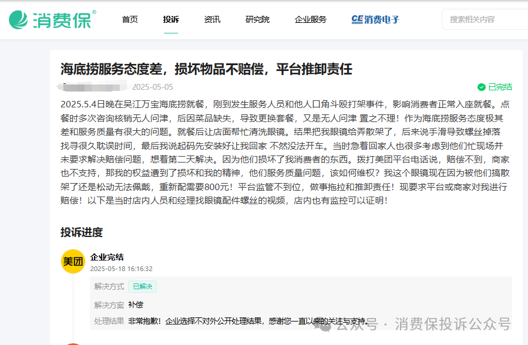Click the timestamp 2025-05-18 16:16:32
Screen dimensions: 528x345
(121, 269)
